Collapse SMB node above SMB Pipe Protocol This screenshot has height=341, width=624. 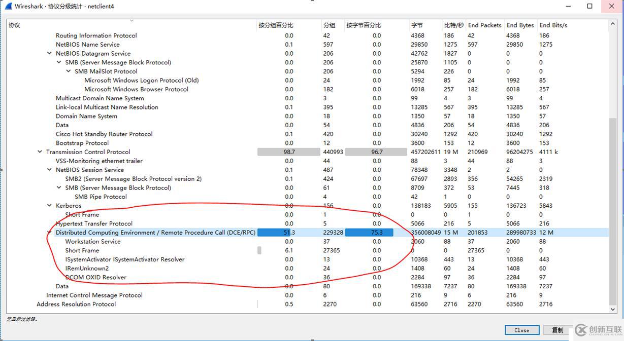pyautogui.click(x=59, y=188)
